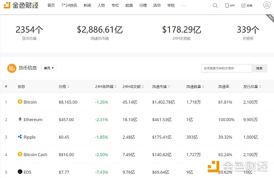Select Bitcoin market cap $1,402.78亿

click(163, 102)
